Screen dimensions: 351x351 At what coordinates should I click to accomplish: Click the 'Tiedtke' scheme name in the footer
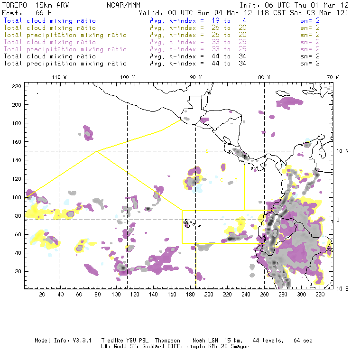[x=112, y=341]
